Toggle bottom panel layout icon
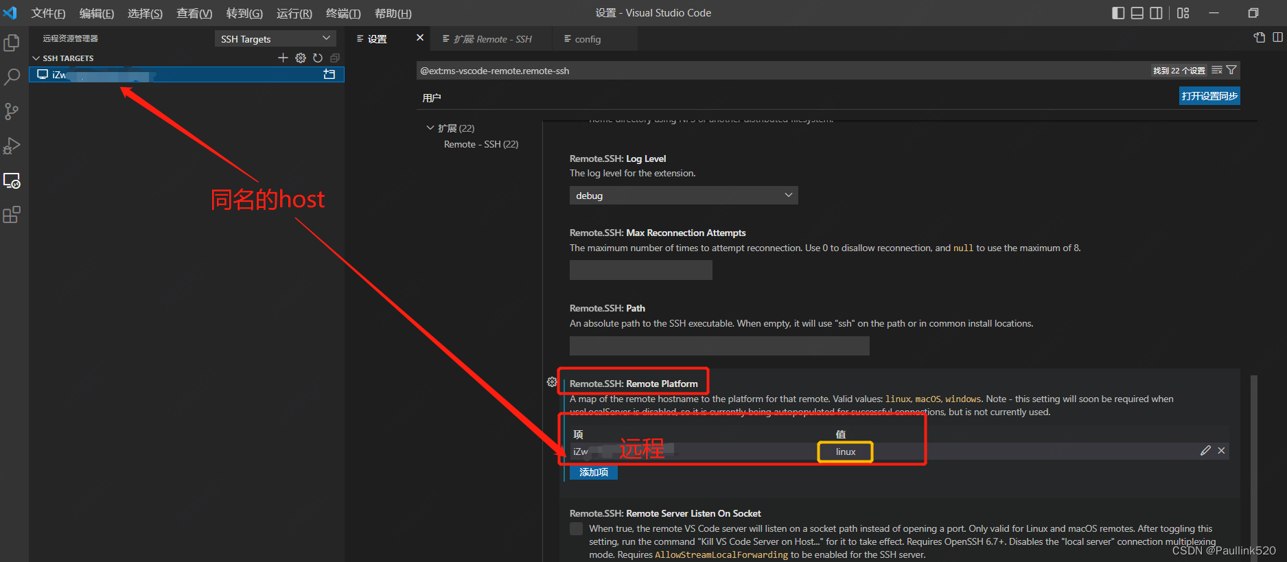 1137,13
